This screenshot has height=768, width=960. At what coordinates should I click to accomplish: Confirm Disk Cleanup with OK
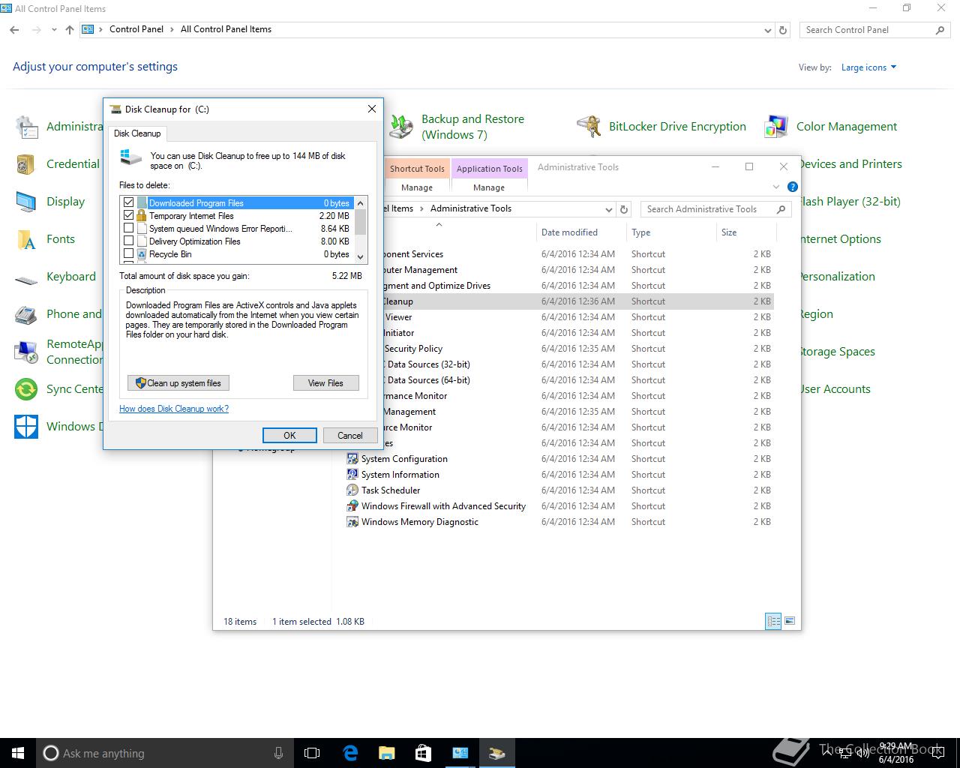289,436
